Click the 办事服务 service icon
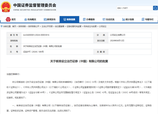This screenshot has width=158, height=114. point(84,20)
